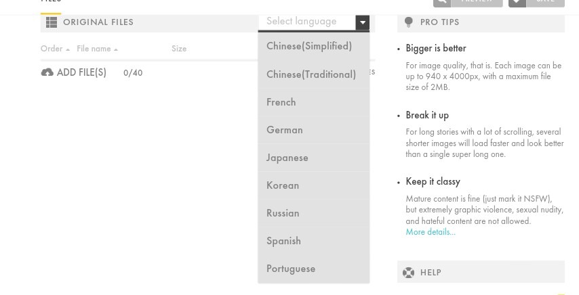Click the Pro Tips lightbulb icon
579x295 pixels.
pos(408,22)
